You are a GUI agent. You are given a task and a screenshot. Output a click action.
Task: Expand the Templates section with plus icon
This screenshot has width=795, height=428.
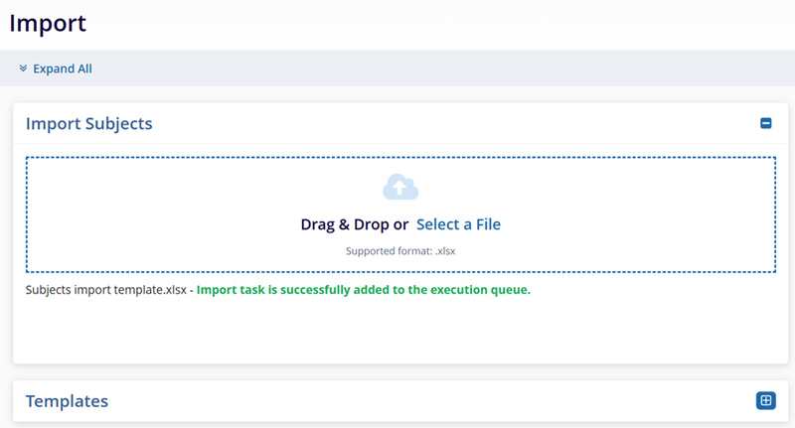765,400
